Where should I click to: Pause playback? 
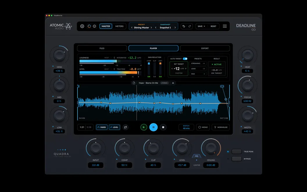click(153, 127)
